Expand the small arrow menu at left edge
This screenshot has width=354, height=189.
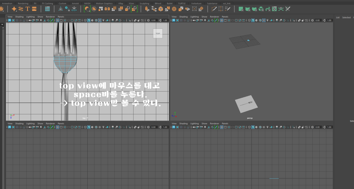tap(2, 24)
